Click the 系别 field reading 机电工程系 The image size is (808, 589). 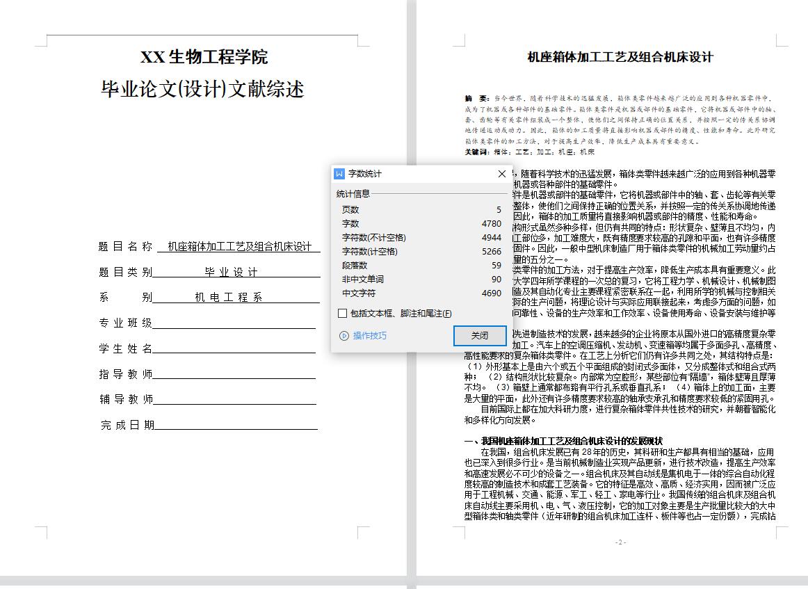229,298
